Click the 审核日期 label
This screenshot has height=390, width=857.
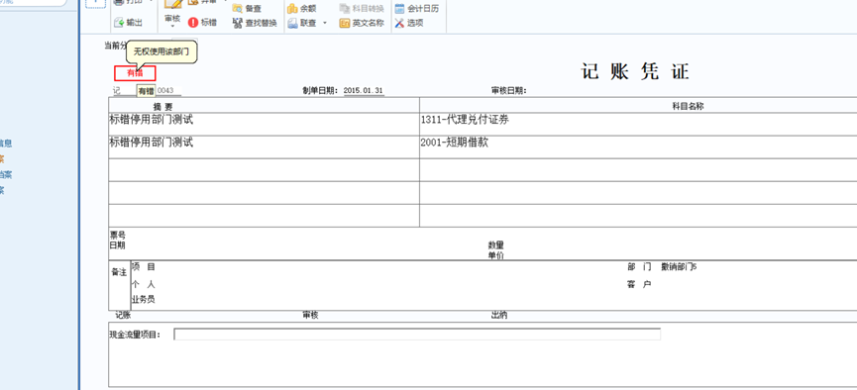[509, 91]
